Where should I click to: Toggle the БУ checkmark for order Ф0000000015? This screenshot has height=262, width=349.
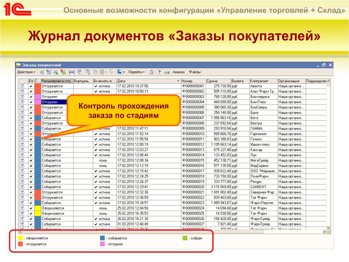31,160
